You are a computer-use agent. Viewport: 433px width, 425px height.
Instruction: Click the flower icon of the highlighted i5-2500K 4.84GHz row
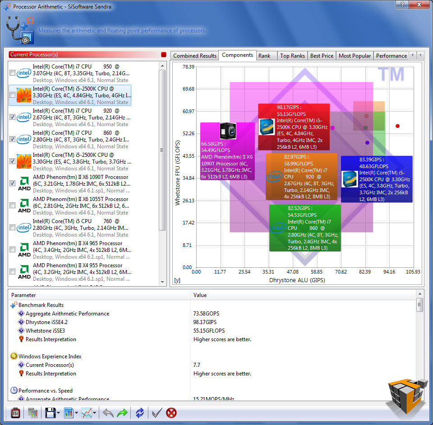click(24, 95)
